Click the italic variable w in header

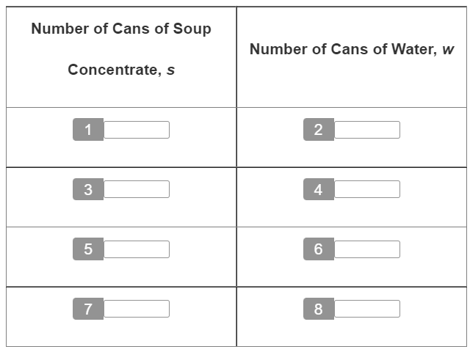point(448,50)
